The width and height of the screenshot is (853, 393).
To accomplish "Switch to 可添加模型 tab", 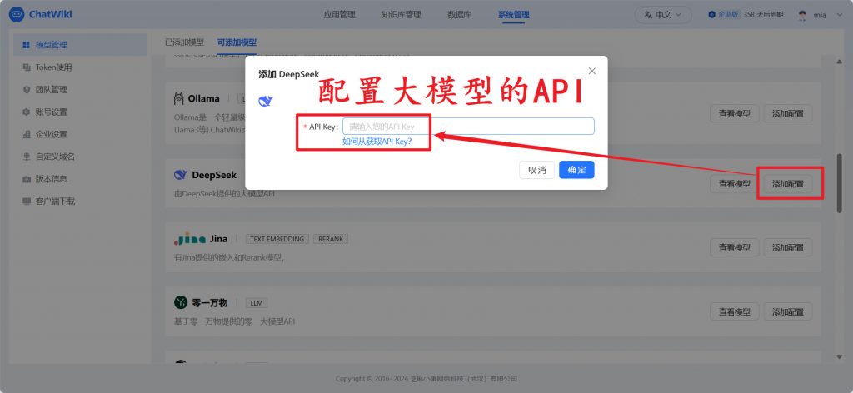I will click(x=237, y=42).
